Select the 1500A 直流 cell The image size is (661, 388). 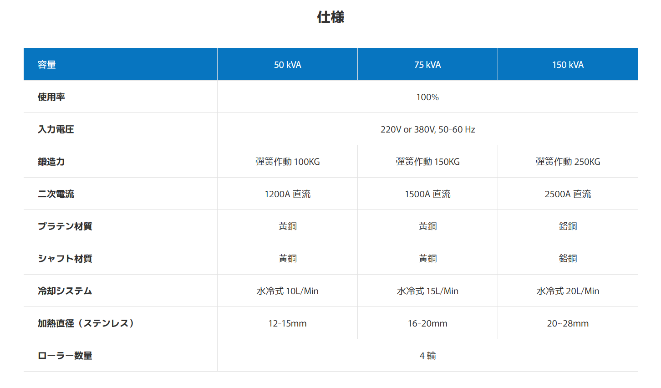coord(427,194)
